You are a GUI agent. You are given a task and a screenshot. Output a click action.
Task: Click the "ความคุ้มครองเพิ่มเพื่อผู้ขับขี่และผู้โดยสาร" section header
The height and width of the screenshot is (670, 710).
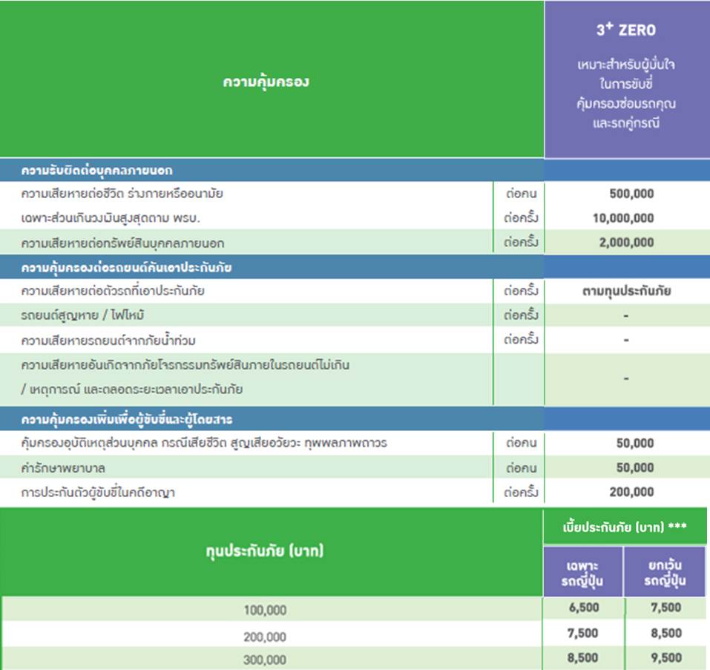click(x=127, y=420)
